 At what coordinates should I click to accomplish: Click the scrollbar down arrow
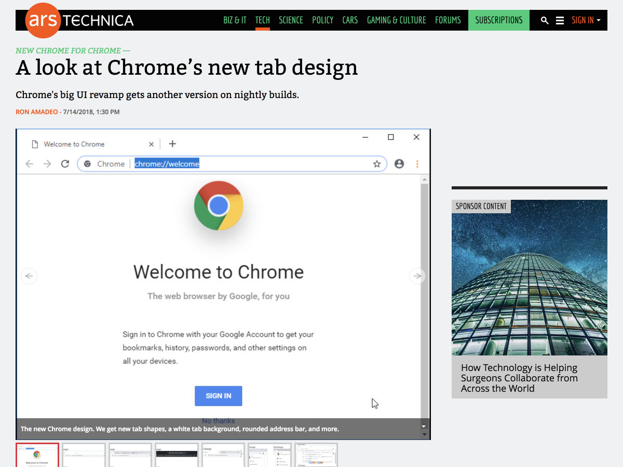tap(425, 435)
